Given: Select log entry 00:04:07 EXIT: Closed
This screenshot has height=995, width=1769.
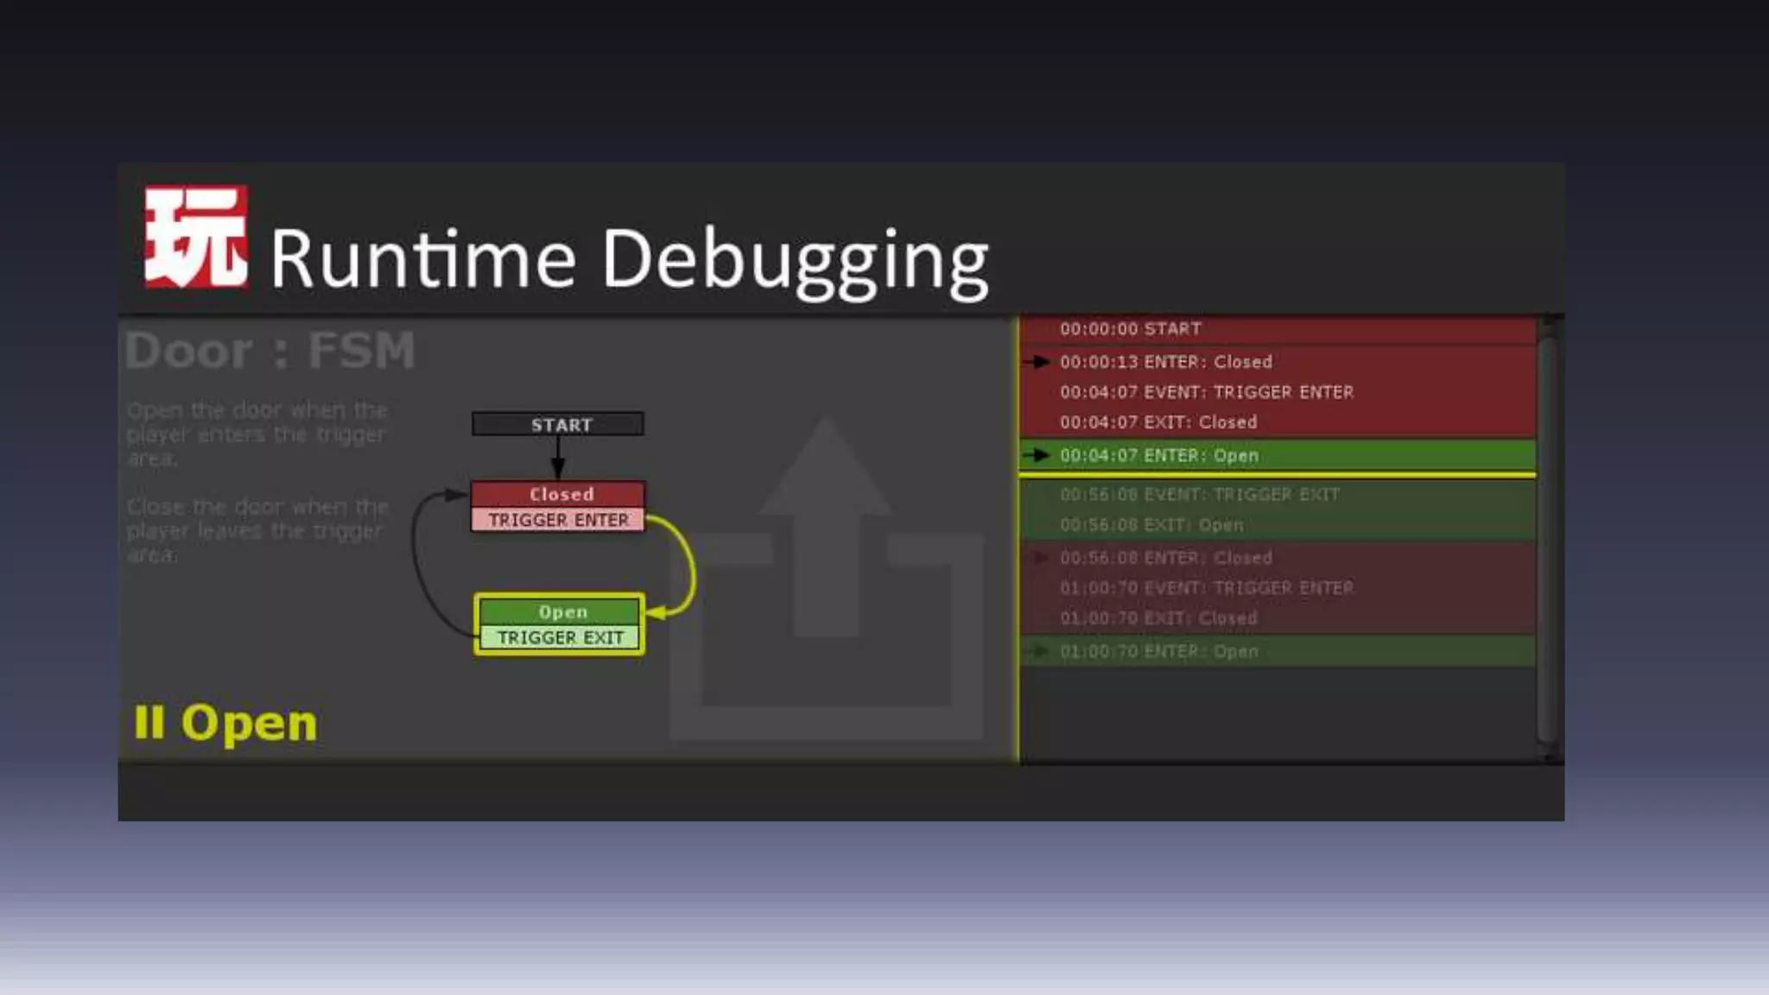Looking at the screenshot, I should click(1157, 422).
